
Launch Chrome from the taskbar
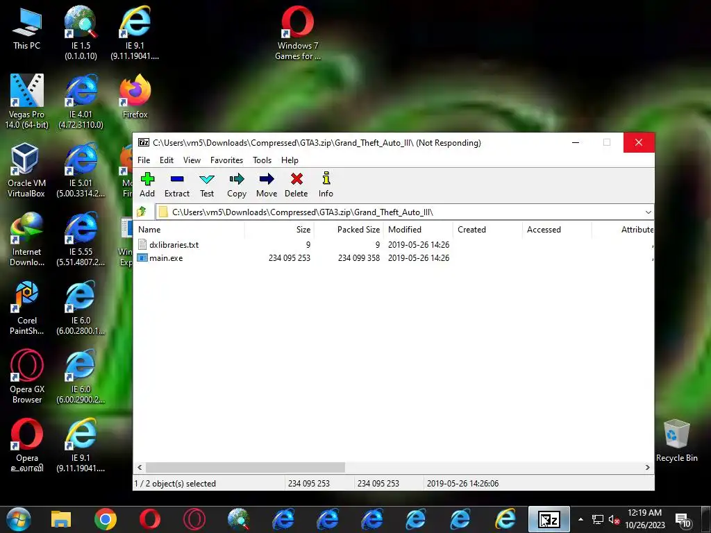coord(106,519)
